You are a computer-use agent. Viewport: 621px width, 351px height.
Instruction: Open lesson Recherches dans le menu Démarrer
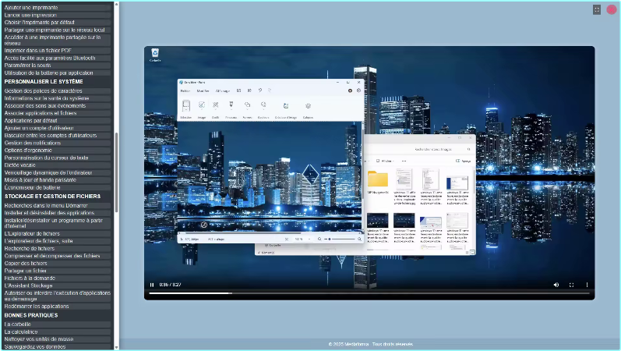pyautogui.click(x=57, y=205)
